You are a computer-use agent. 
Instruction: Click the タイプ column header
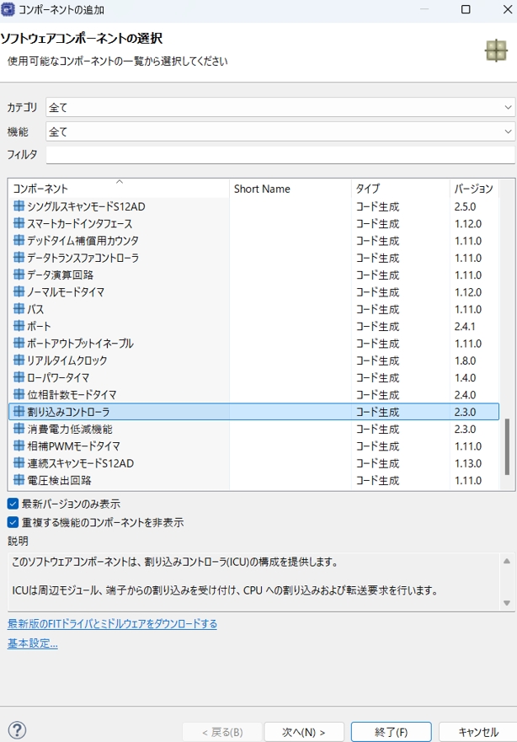tap(399, 189)
